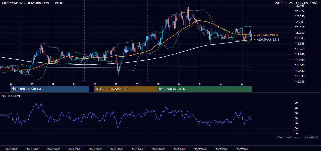Screen dimensions: 321x151
Task: Click the 40 SMA 119.994 label
Action: (x=266, y=35)
